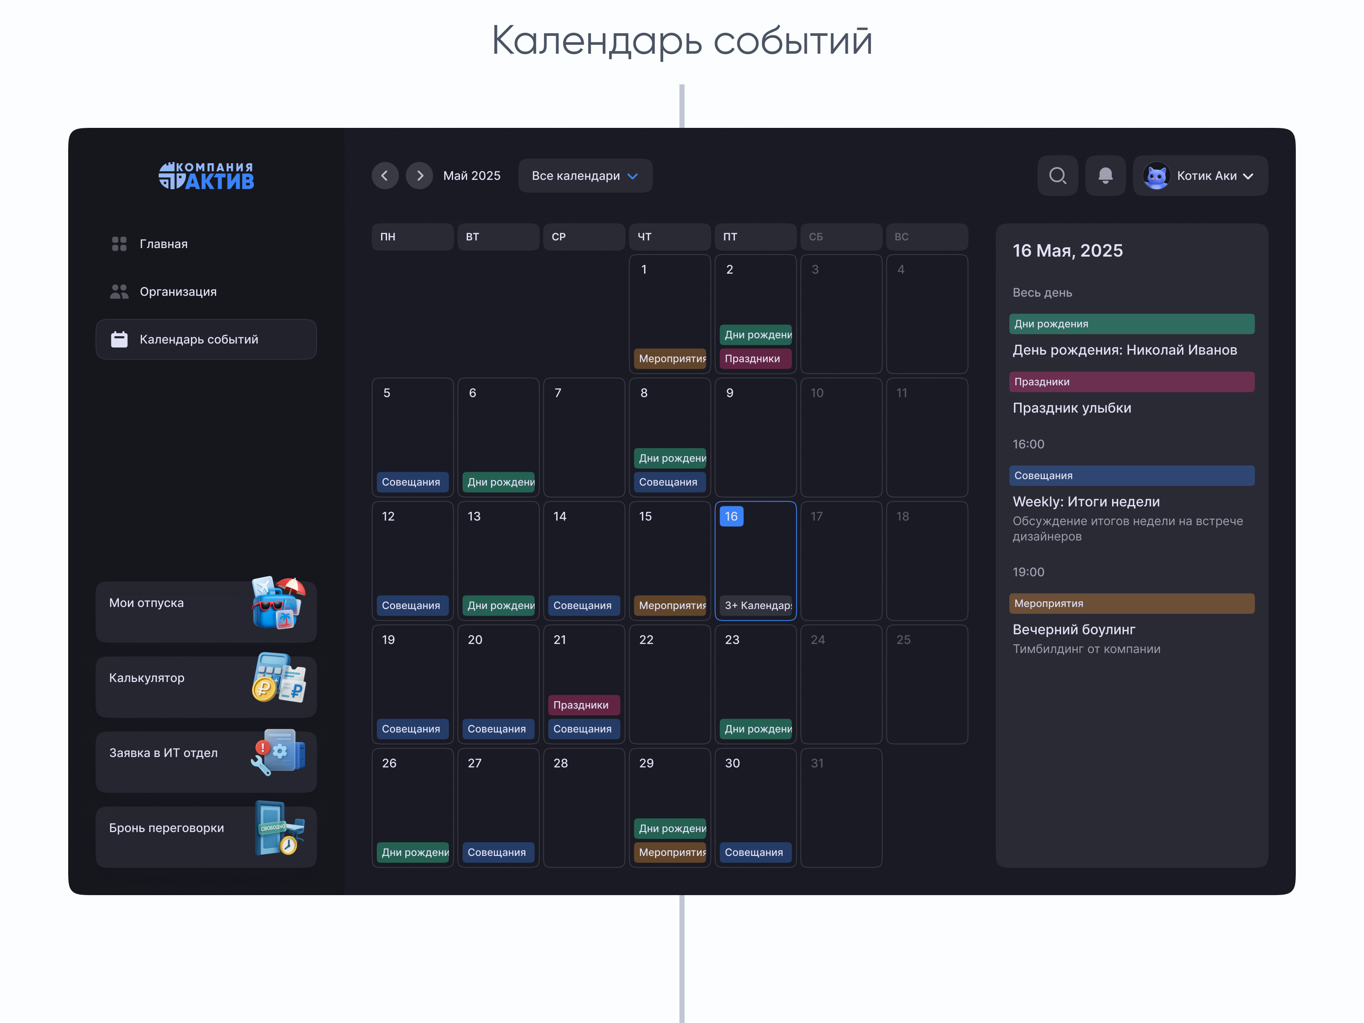
Task: Expand 3+ Календаря on May 16
Action: [x=757, y=605]
